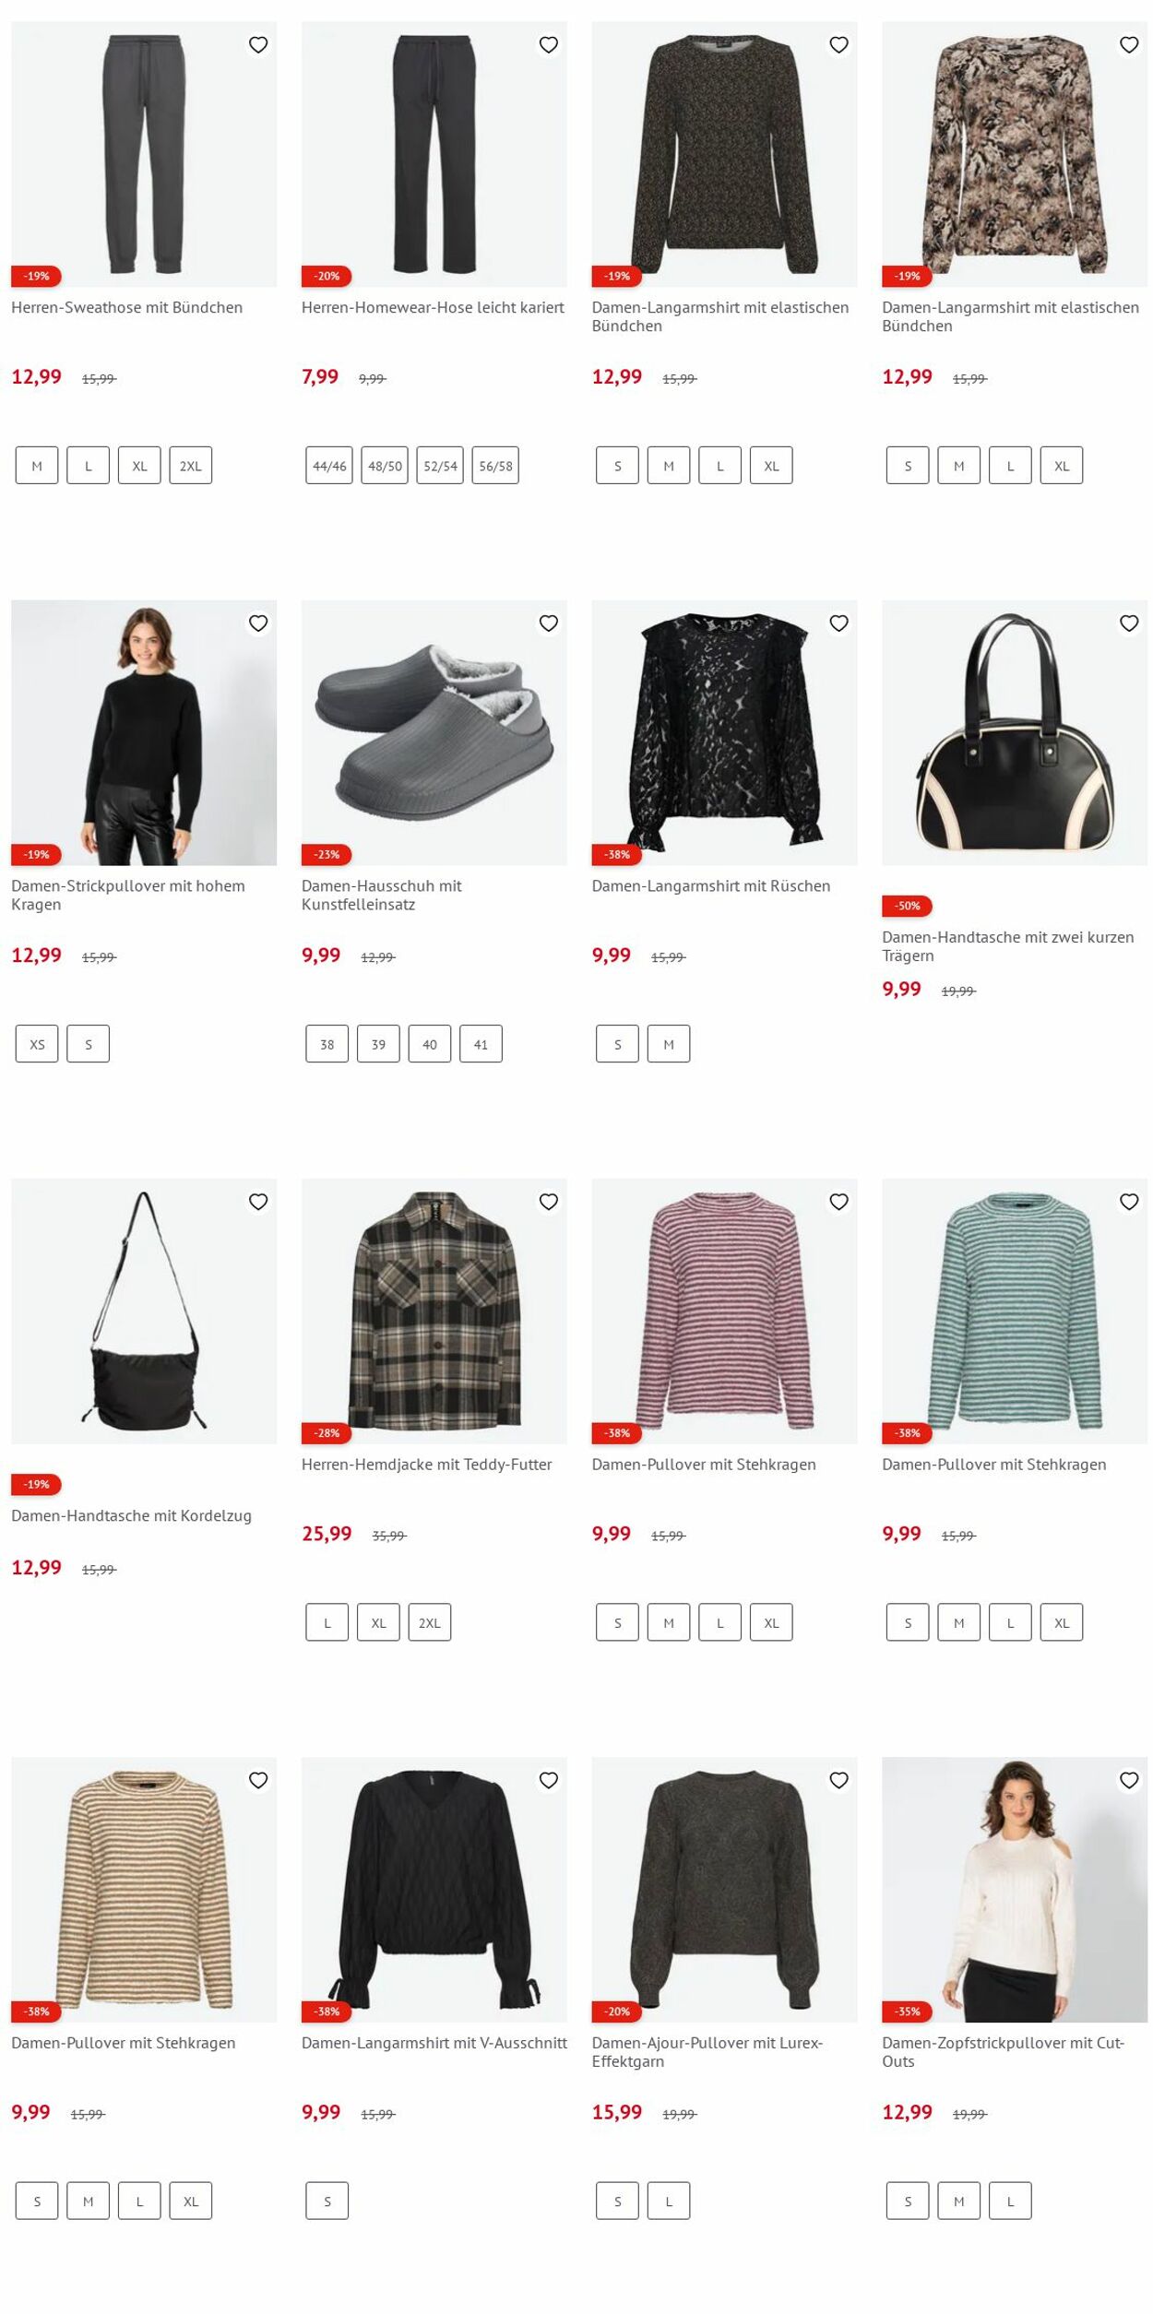The height and width of the screenshot is (2314, 1153).
Task: Click the -50% discount badge on handbag
Action: coord(908,906)
